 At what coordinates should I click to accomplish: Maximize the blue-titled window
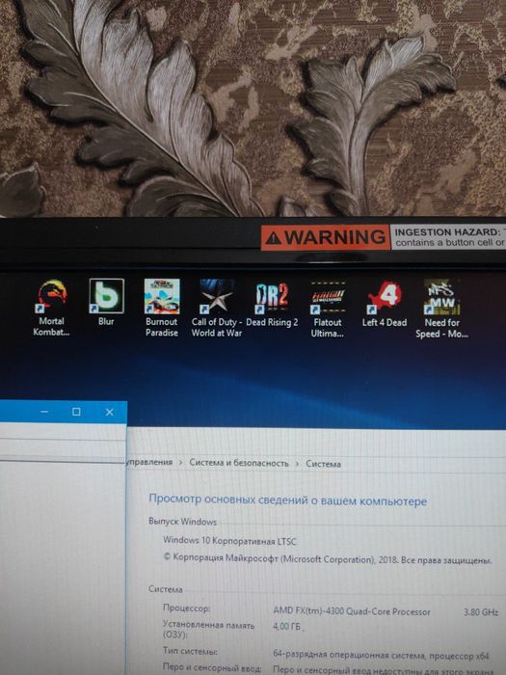click(76, 412)
